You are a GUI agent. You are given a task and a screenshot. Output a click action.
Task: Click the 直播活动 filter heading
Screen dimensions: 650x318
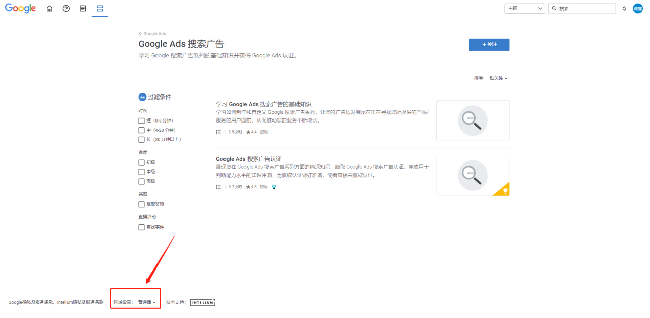(147, 217)
